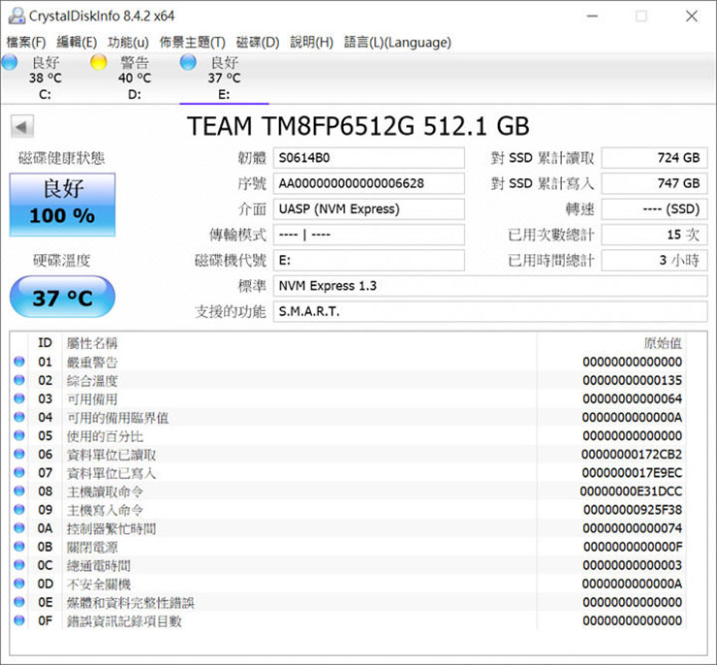Open the 語言(L)(Language) menu
717x665 pixels.
[397, 42]
